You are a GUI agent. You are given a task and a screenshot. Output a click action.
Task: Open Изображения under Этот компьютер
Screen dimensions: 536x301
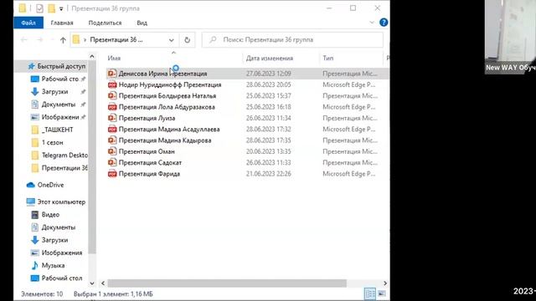61,253
